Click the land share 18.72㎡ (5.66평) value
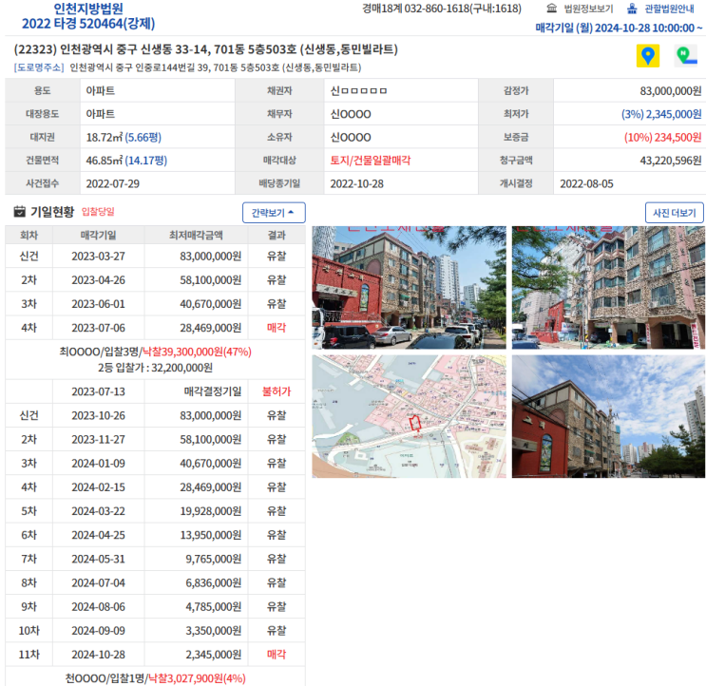The image size is (706, 686). (124, 137)
